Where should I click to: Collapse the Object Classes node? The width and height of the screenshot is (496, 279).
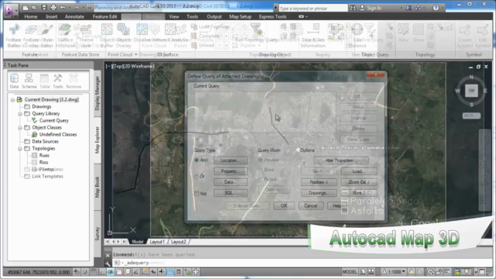(19, 127)
